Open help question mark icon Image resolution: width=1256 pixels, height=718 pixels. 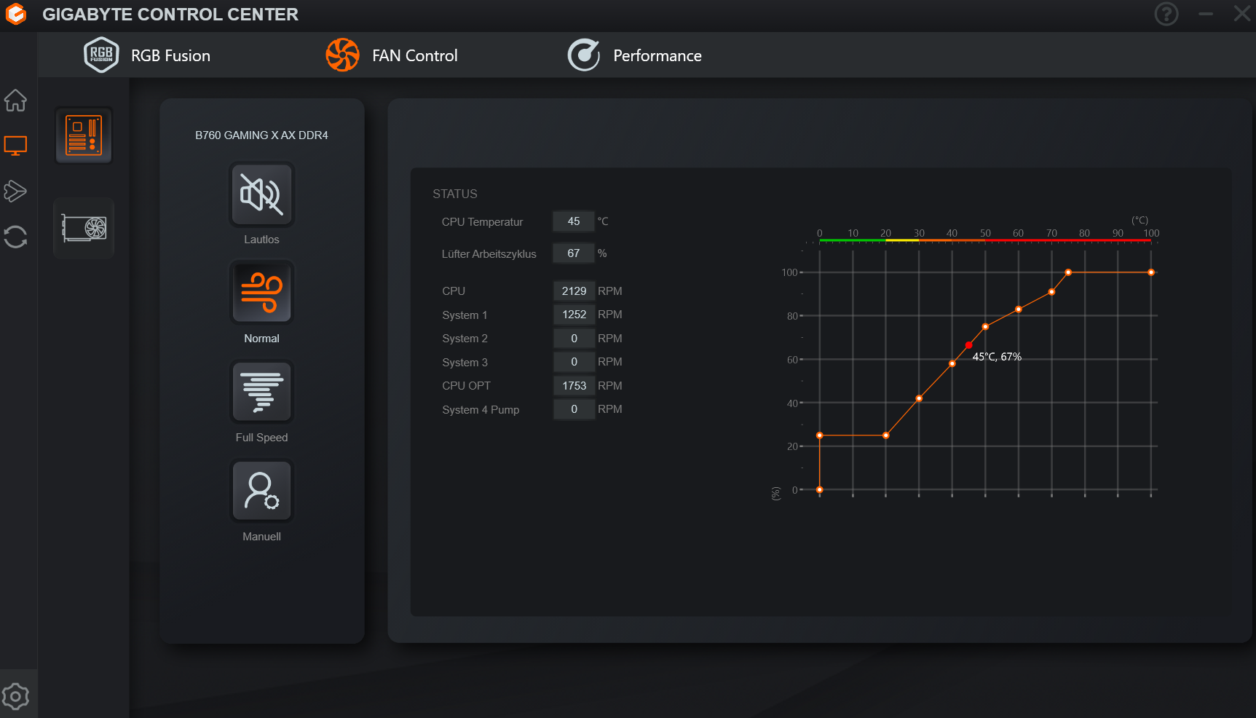point(1166,14)
